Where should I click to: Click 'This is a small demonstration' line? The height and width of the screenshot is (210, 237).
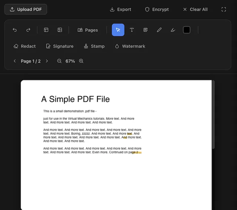[70, 111]
